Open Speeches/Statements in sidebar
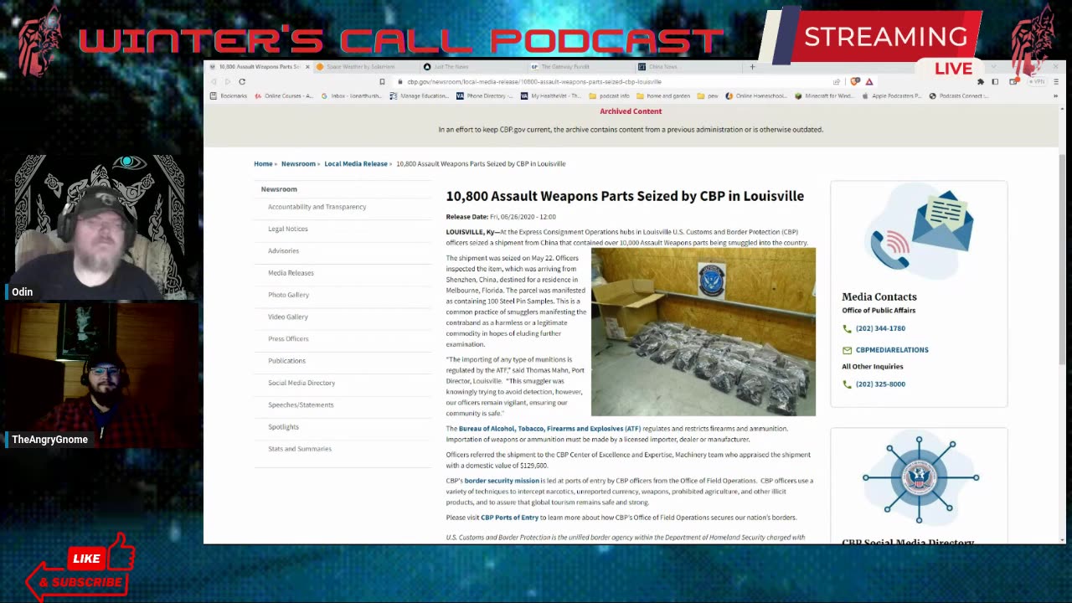The height and width of the screenshot is (603, 1072). click(x=301, y=405)
